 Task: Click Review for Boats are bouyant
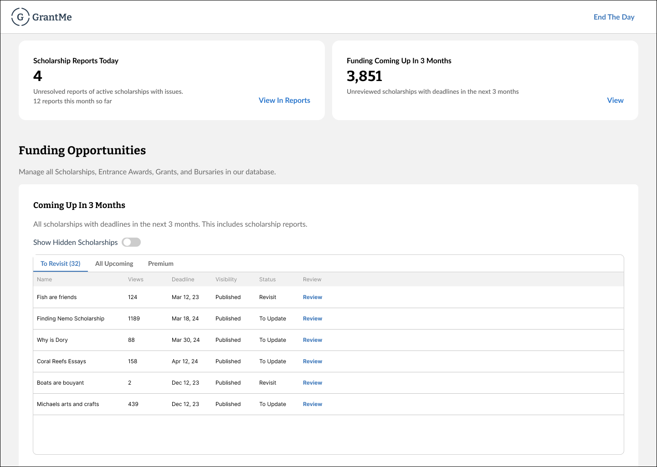tap(313, 383)
